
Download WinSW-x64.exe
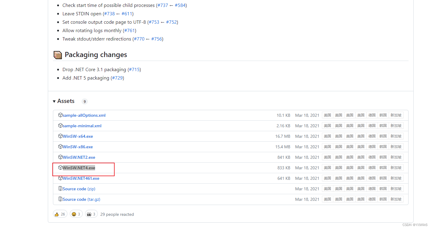(x=78, y=136)
